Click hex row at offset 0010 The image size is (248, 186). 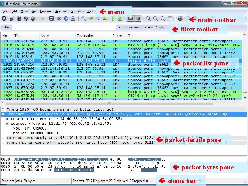click(83, 163)
